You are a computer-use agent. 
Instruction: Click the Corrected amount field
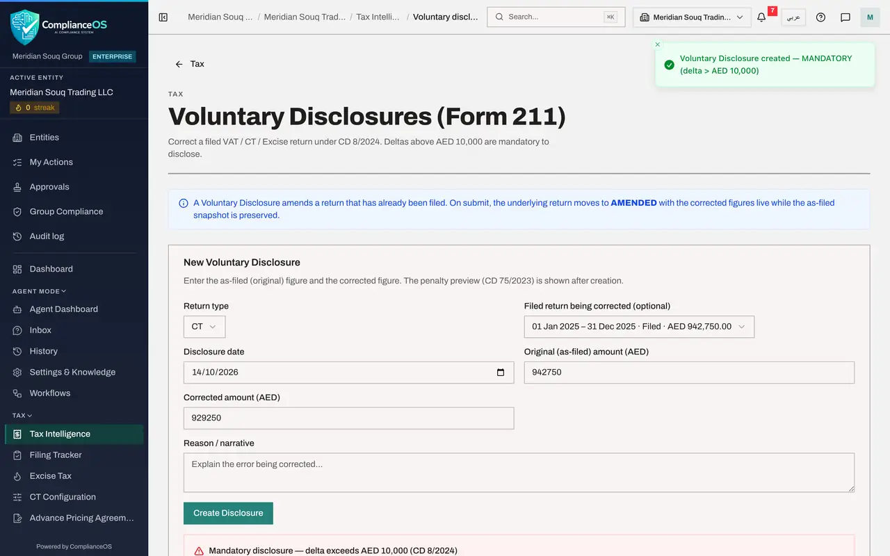348,418
